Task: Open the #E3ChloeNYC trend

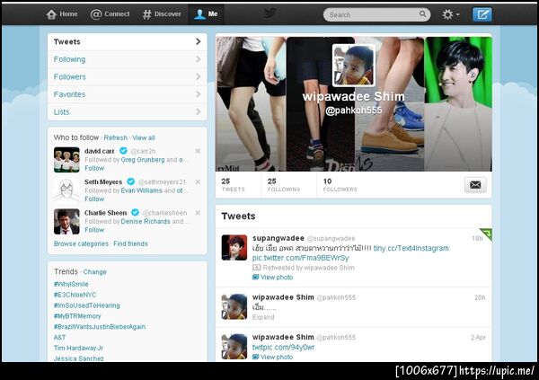Action: [75, 295]
